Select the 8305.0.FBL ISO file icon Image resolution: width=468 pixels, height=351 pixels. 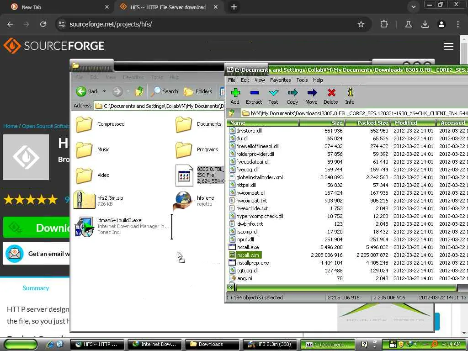[x=184, y=175]
